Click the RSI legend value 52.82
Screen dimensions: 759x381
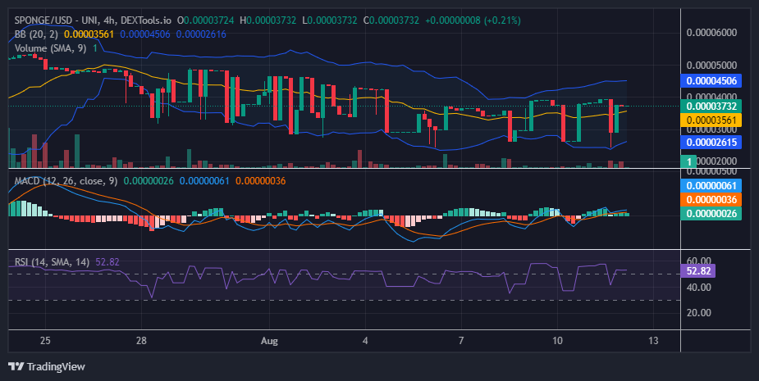pyautogui.click(x=107, y=262)
